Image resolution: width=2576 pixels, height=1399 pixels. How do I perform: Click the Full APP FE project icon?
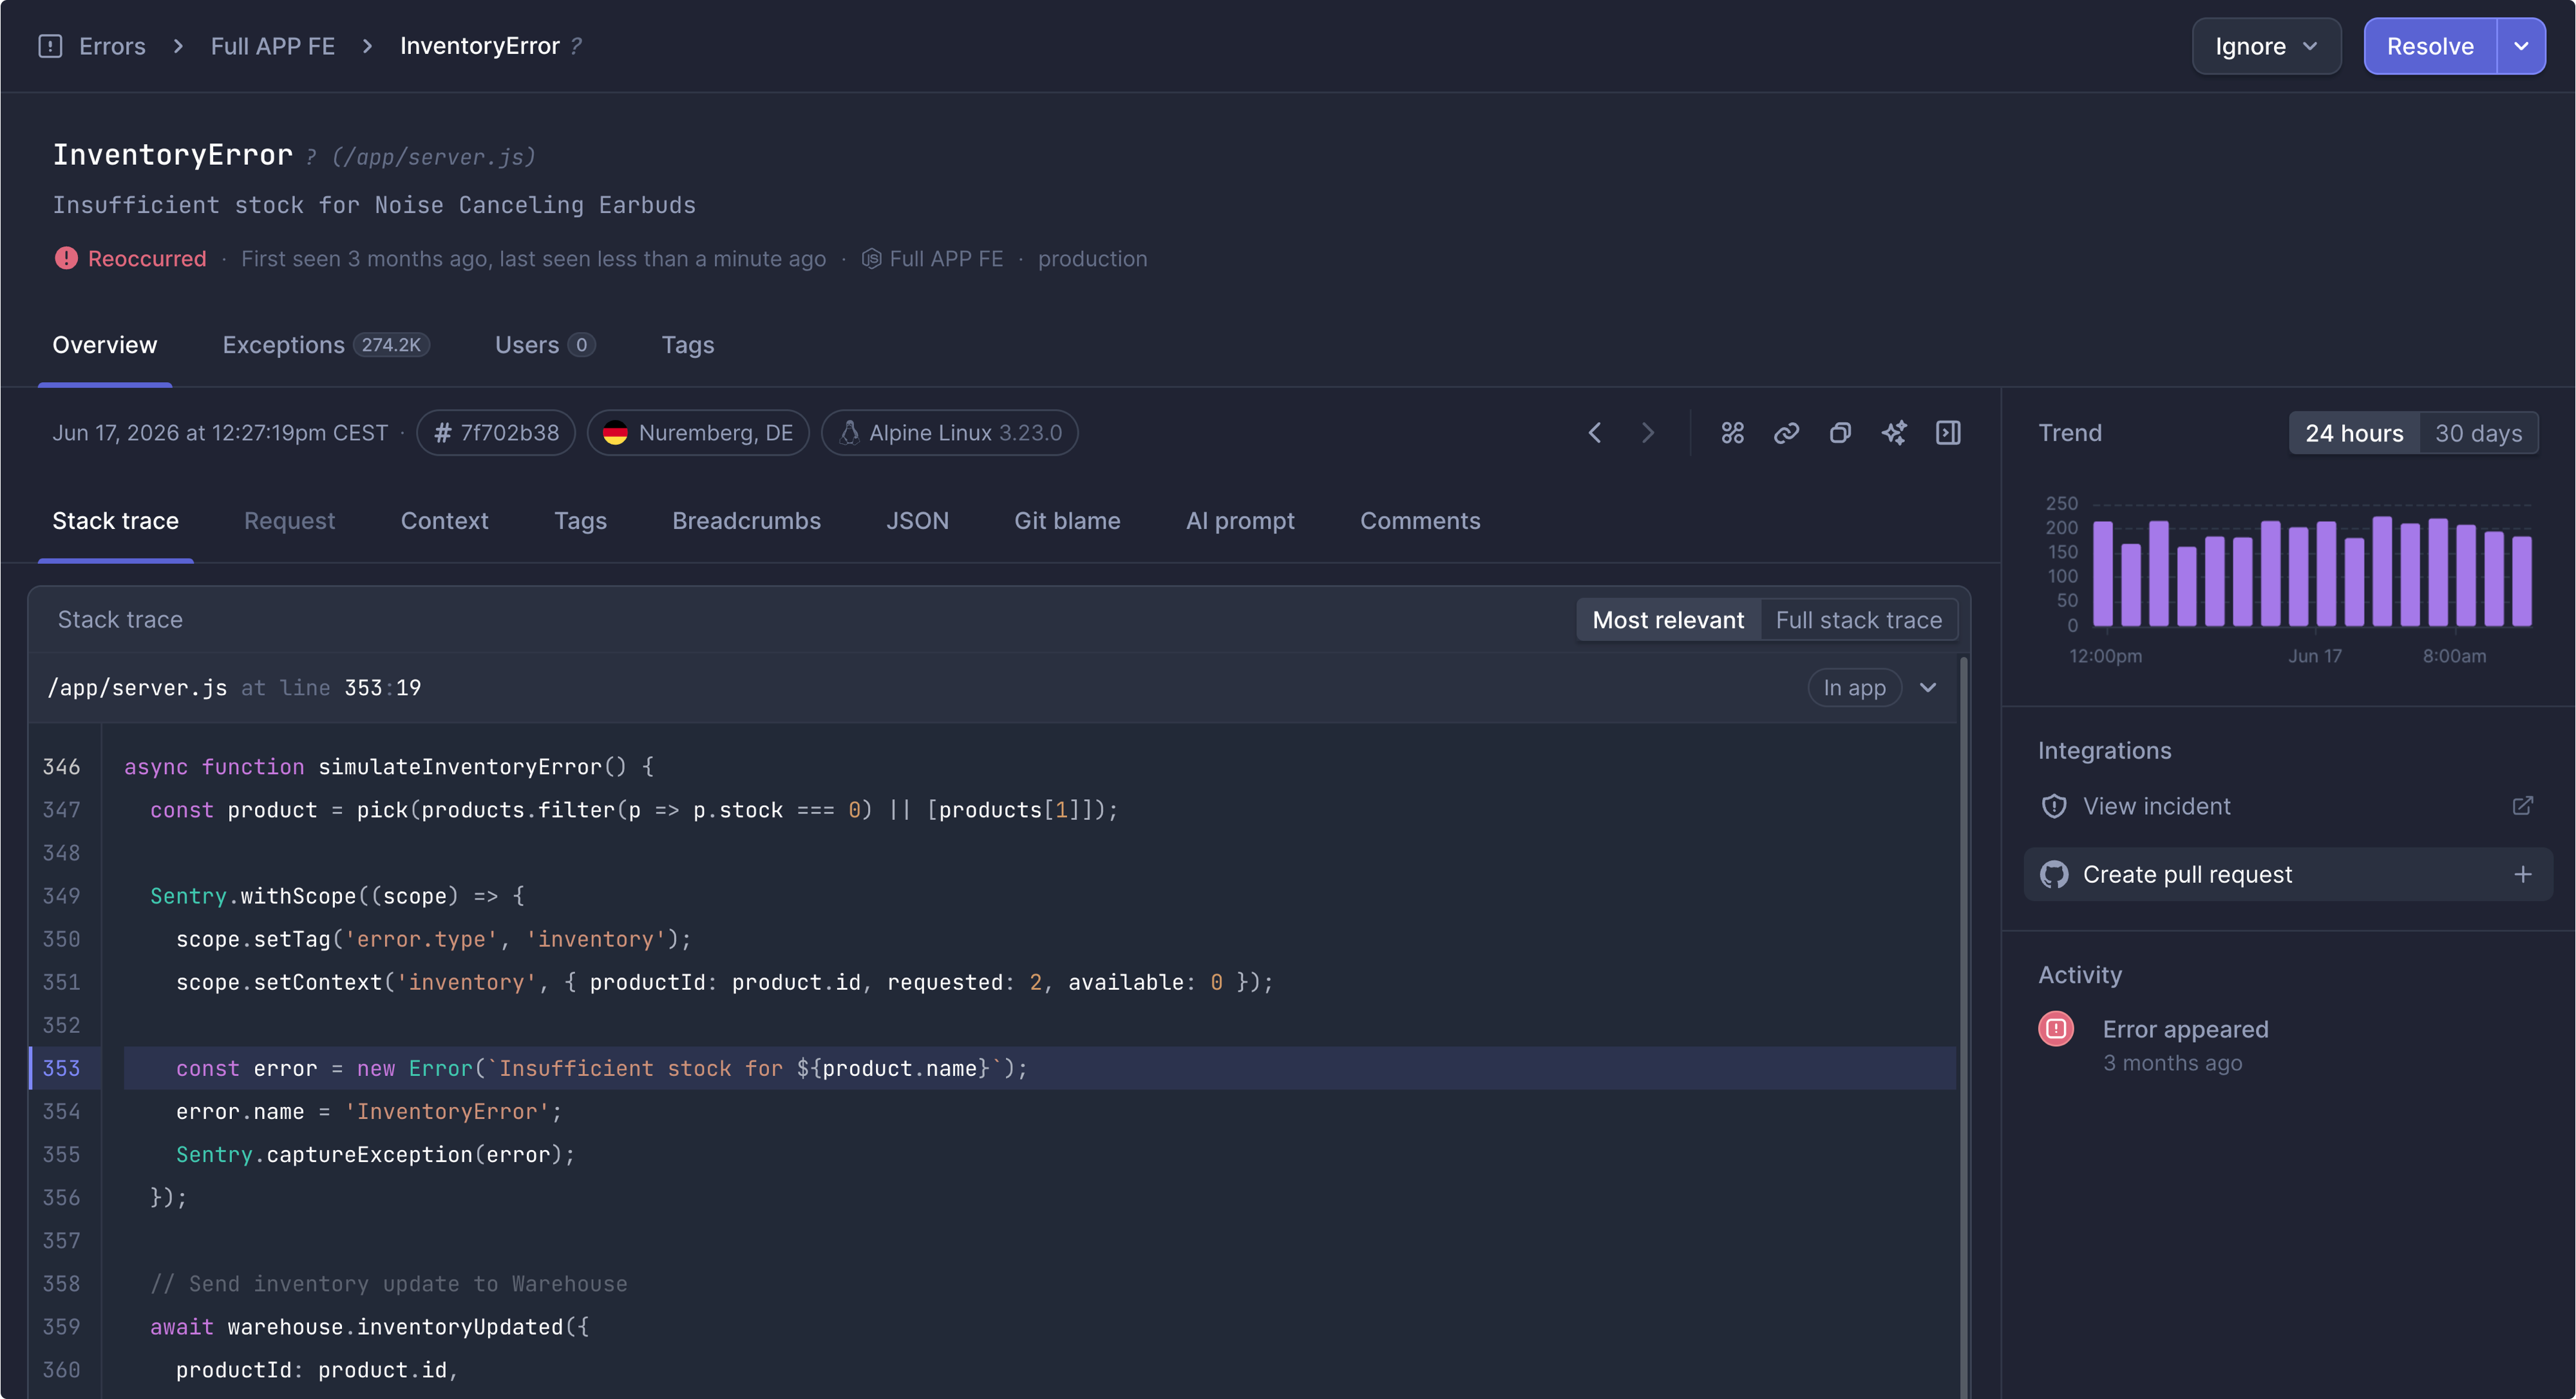pyautogui.click(x=872, y=259)
